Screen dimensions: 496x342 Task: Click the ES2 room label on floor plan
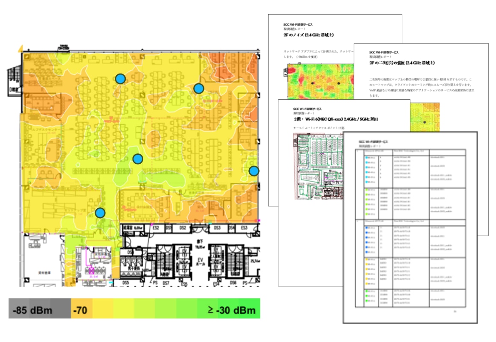click(x=155, y=228)
